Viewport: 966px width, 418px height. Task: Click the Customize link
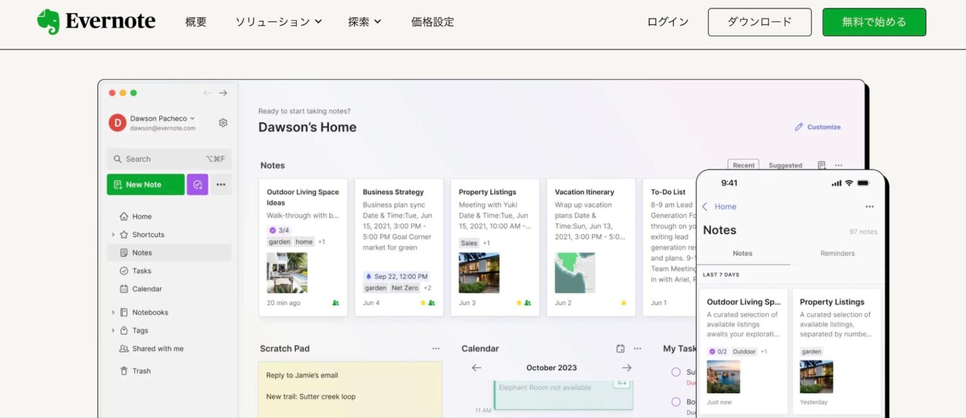pos(818,127)
